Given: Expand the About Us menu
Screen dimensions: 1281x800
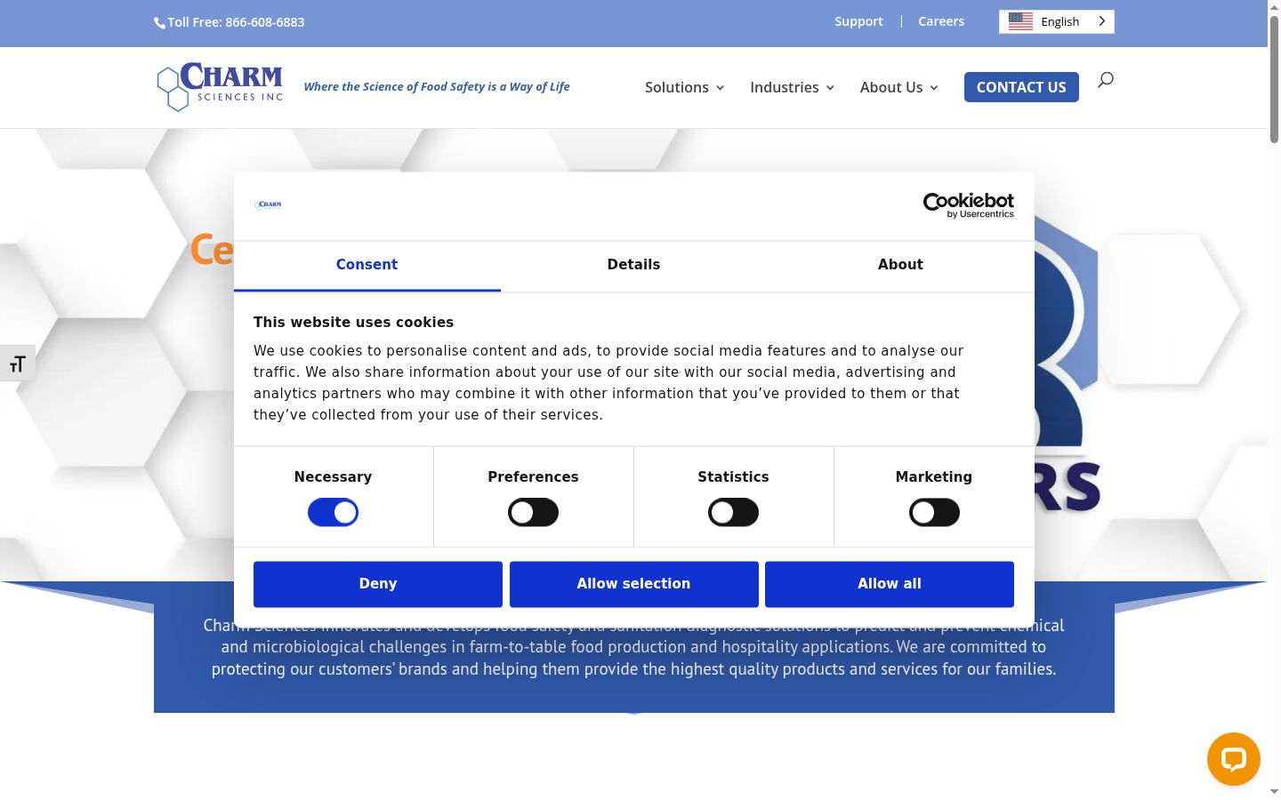Looking at the screenshot, I should point(898,87).
